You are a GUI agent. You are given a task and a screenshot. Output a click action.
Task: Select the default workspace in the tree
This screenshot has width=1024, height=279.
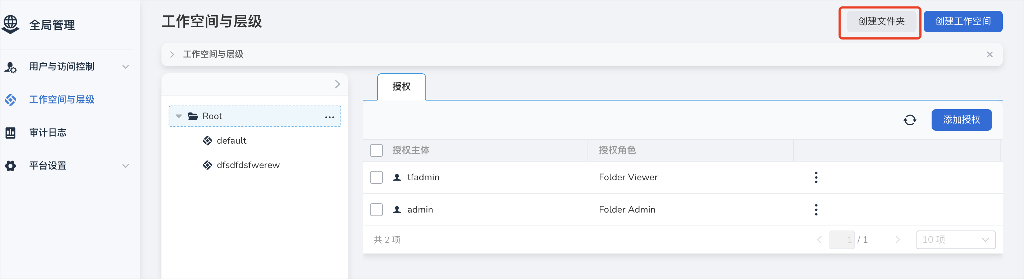coord(231,140)
